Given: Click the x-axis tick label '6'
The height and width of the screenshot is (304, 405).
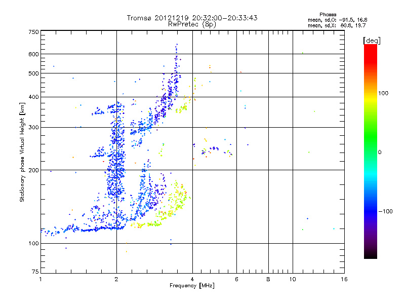Looking at the screenshot, I should click(x=236, y=279).
